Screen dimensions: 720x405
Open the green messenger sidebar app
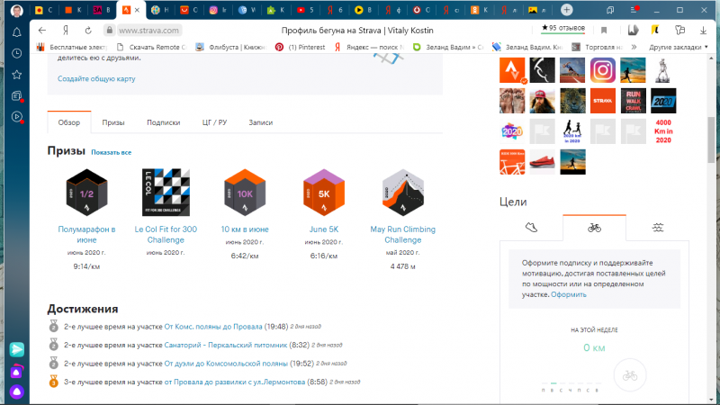(16, 349)
